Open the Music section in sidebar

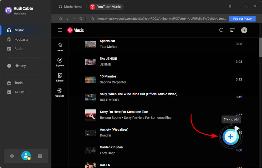tap(26, 30)
